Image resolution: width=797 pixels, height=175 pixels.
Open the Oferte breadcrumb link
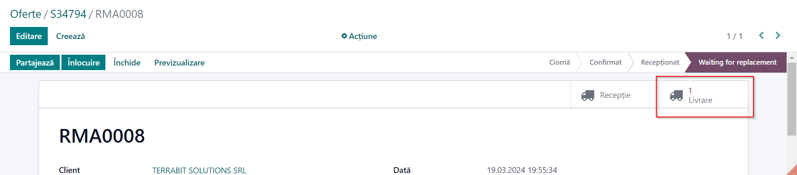point(26,14)
